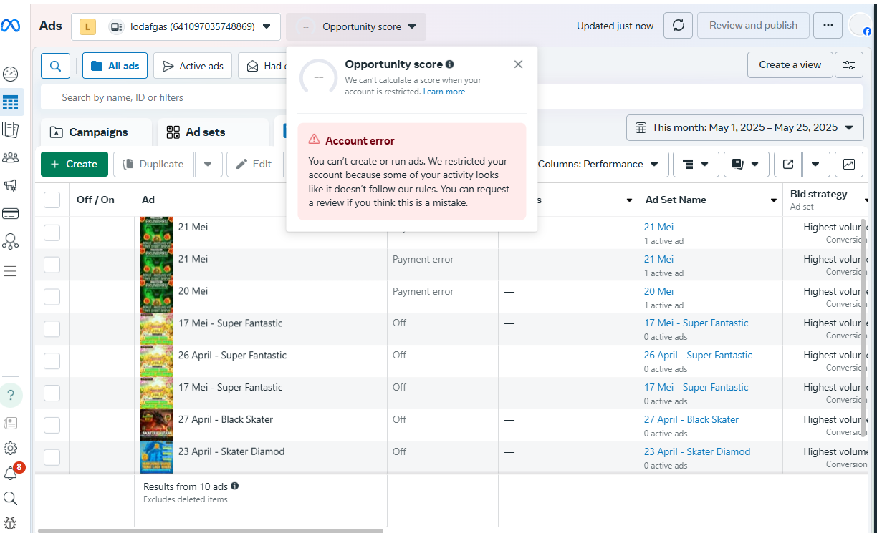
Task: Follow the Learn more link
Action: point(444,92)
